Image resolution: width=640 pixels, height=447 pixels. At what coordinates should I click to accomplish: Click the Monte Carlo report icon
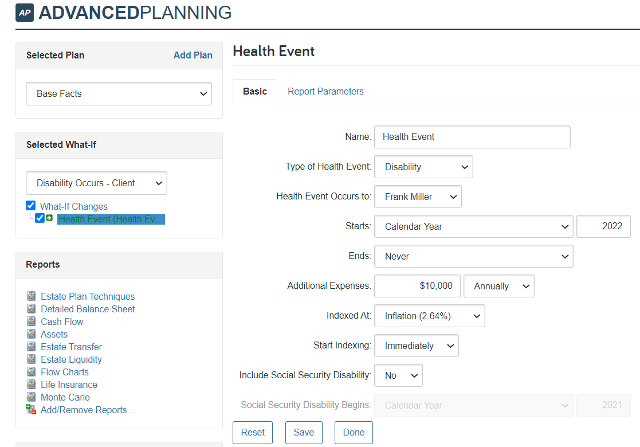[31, 397]
